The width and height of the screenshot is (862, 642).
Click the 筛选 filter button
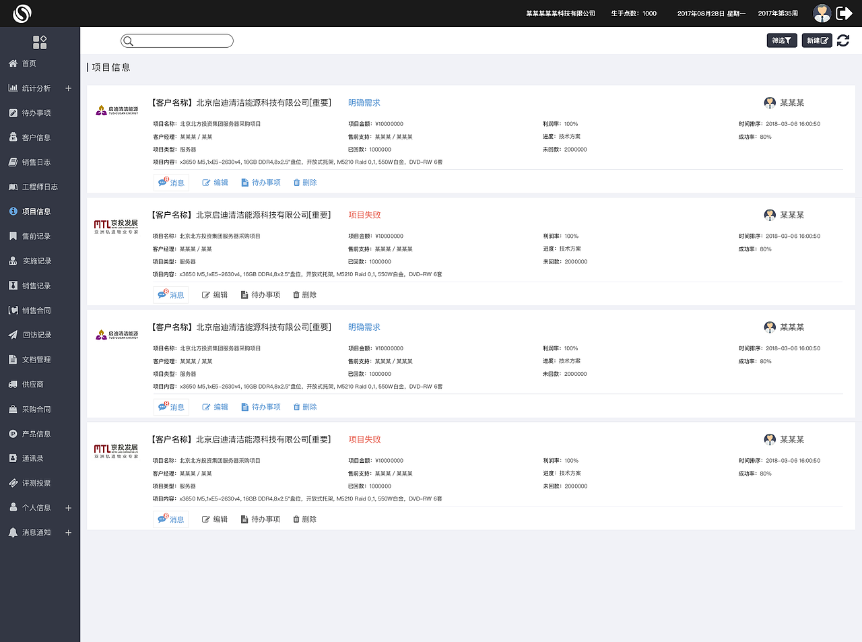click(782, 40)
